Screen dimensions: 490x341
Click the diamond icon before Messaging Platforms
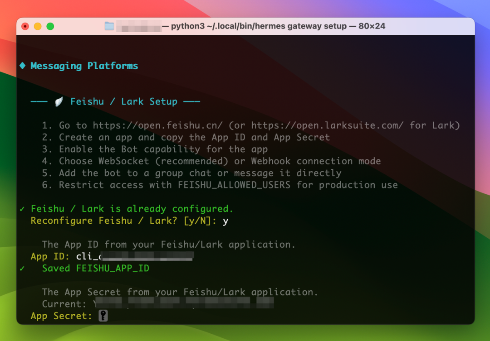click(x=23, y=66)
